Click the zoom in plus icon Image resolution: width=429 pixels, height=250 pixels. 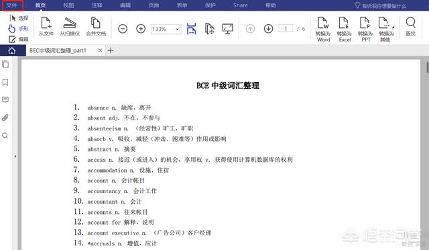click(141, 29)
